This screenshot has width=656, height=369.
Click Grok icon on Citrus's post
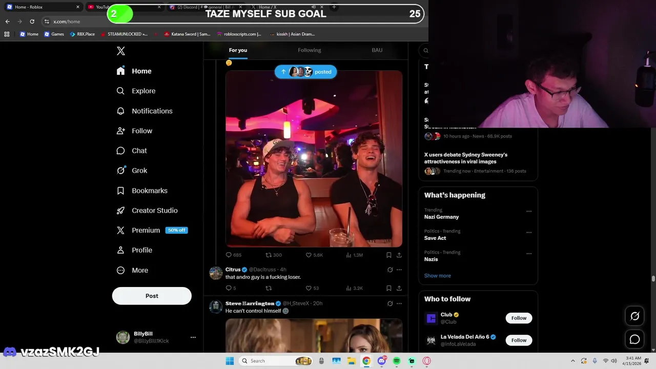click(x=390, y=270)
